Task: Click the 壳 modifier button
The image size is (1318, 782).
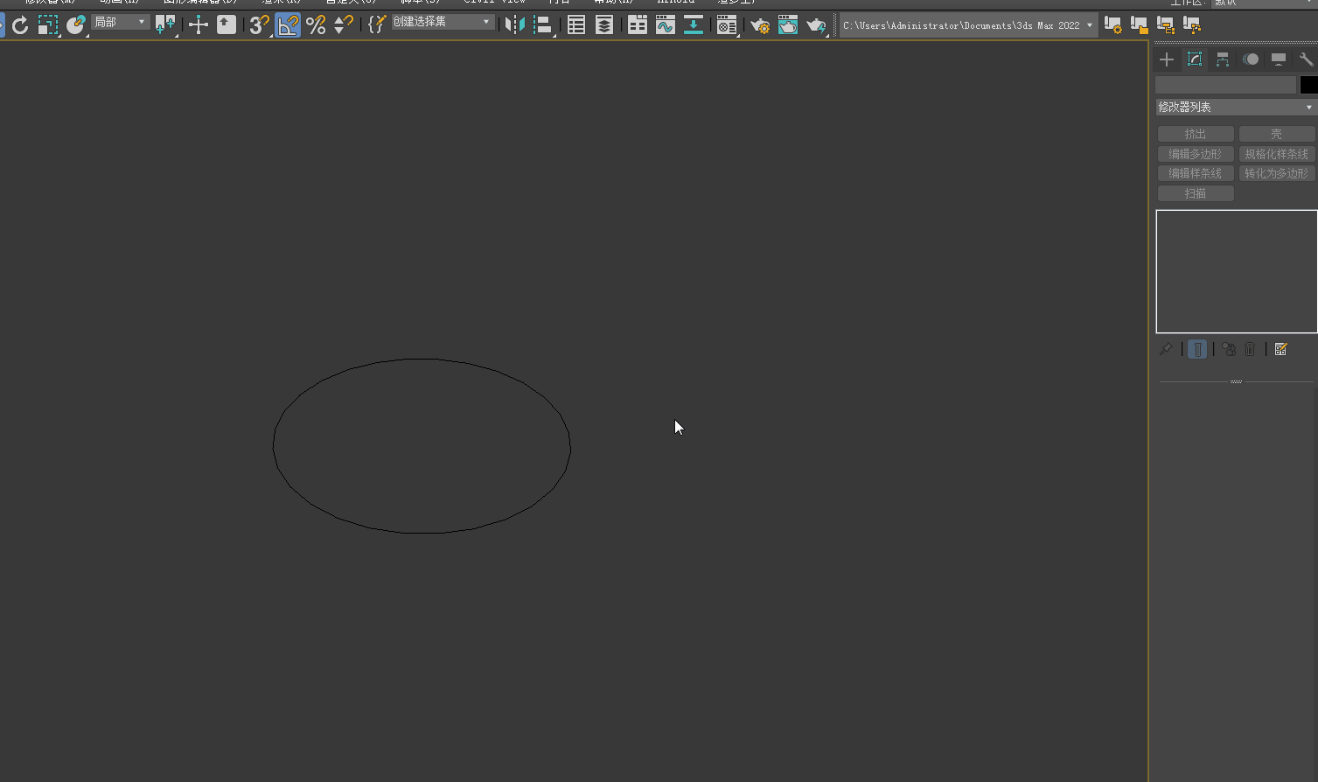Action: pyautogui.click(x=1277, y=134)
